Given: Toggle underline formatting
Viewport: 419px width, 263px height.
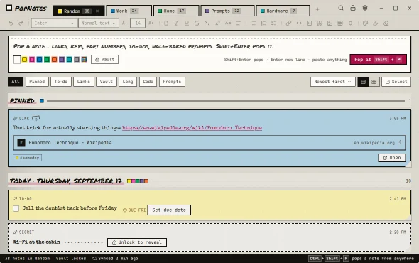Looking at the screenshot, I should pyautogui.click(x=187, y=23).
